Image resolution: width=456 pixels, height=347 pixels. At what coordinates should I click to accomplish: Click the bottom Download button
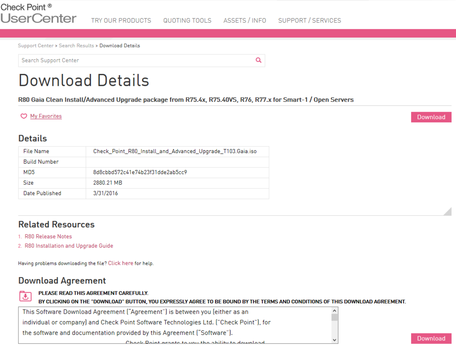click(431, 339)
